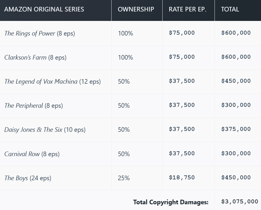Select the Total column header

pos(230,9)
